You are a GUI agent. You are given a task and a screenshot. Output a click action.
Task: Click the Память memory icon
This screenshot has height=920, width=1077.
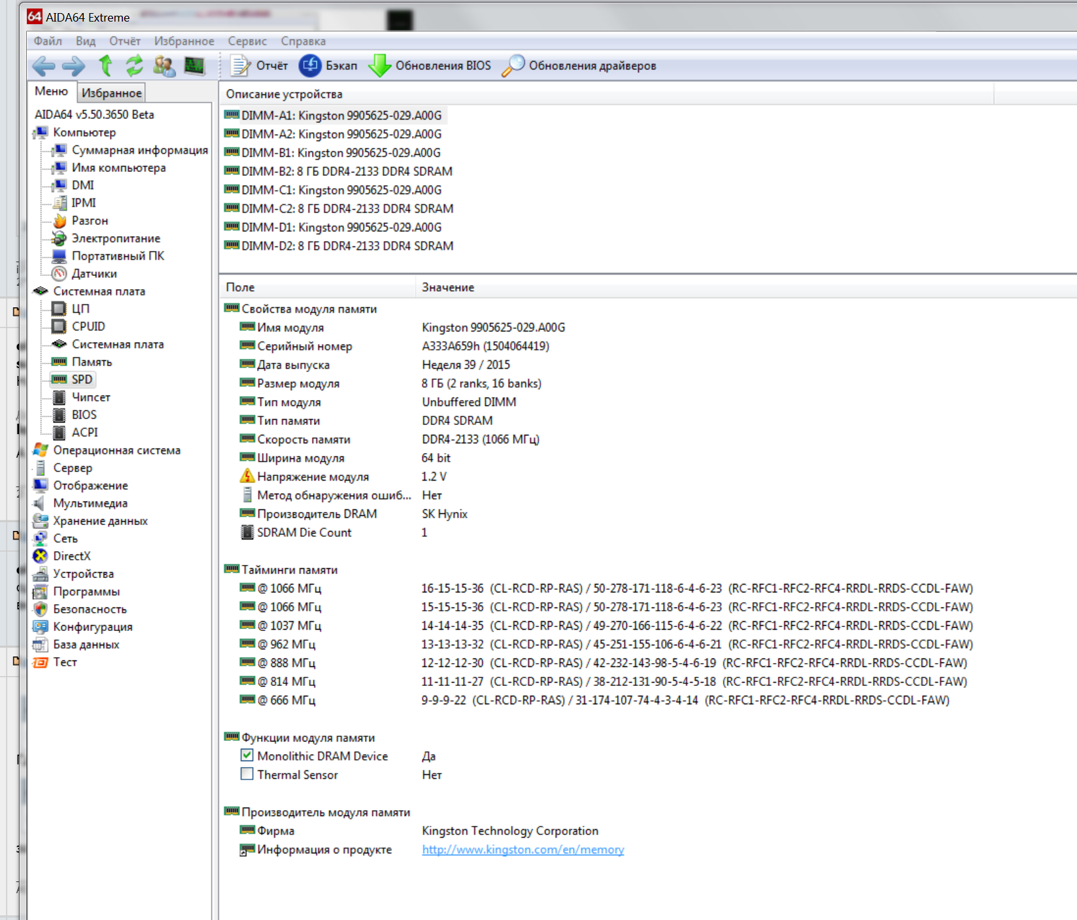coord(60,362)
